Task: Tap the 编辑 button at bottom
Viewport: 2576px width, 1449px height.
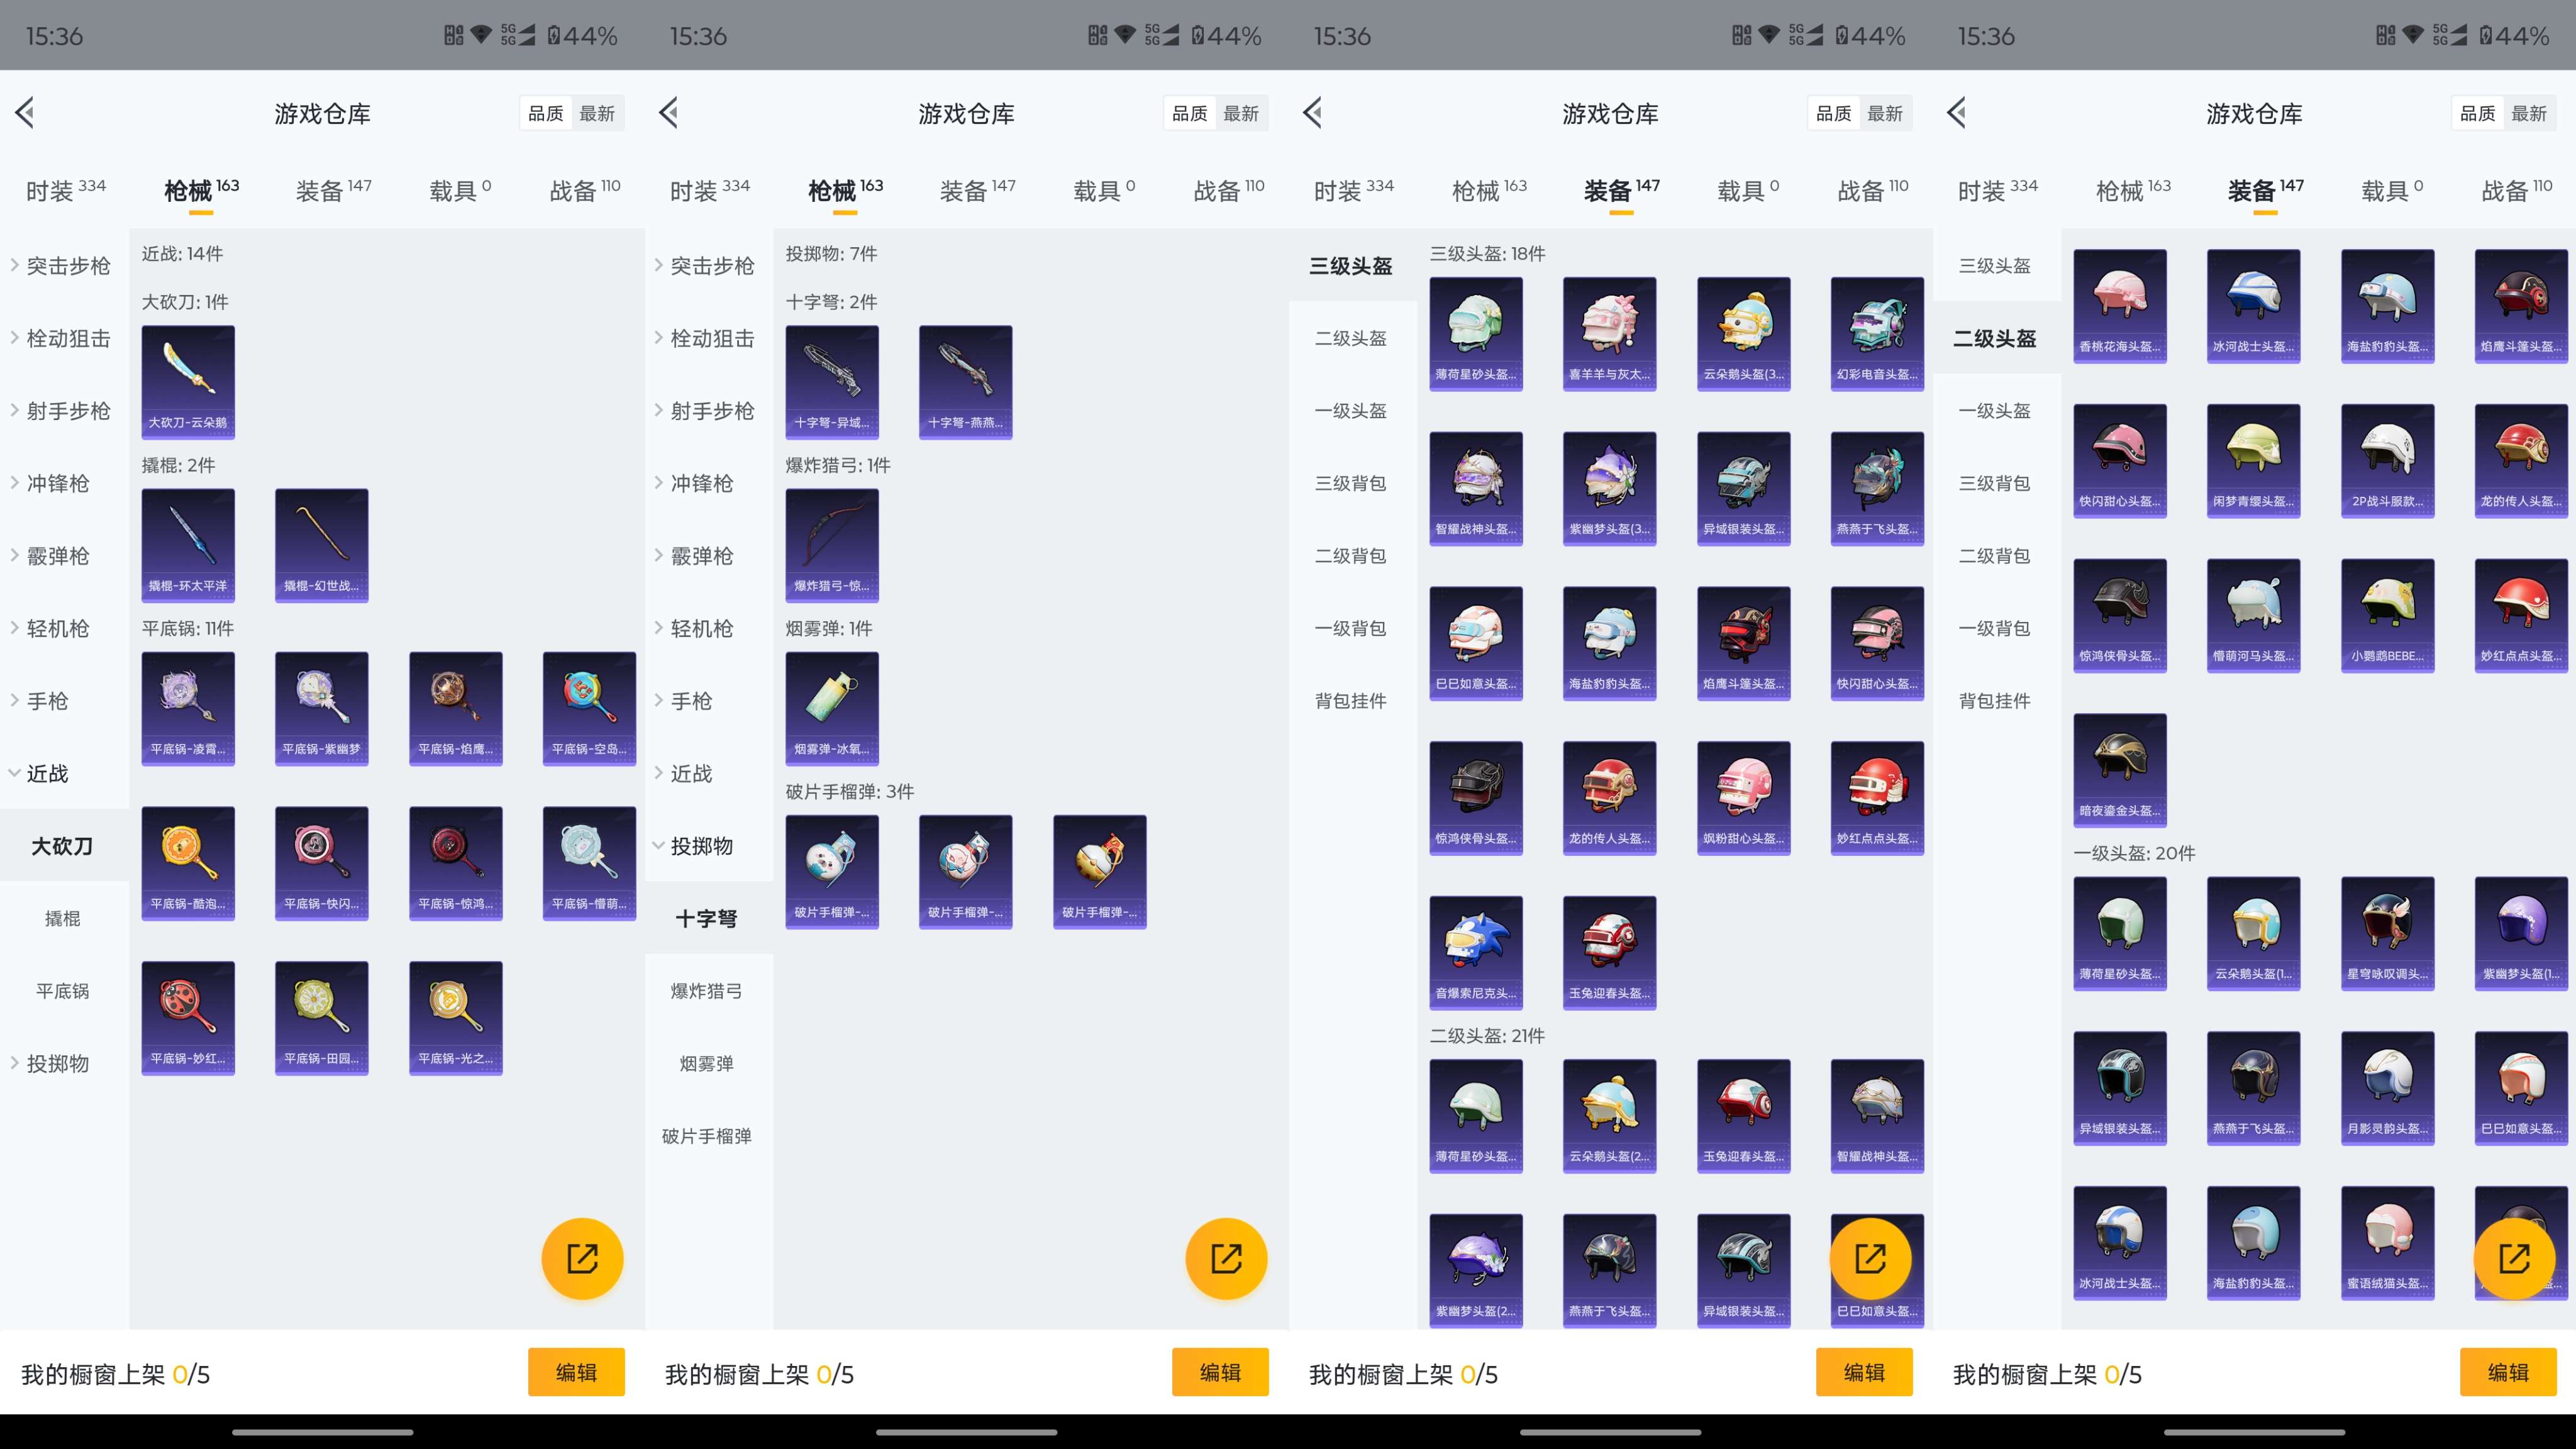Action: tap(577, 1372)
